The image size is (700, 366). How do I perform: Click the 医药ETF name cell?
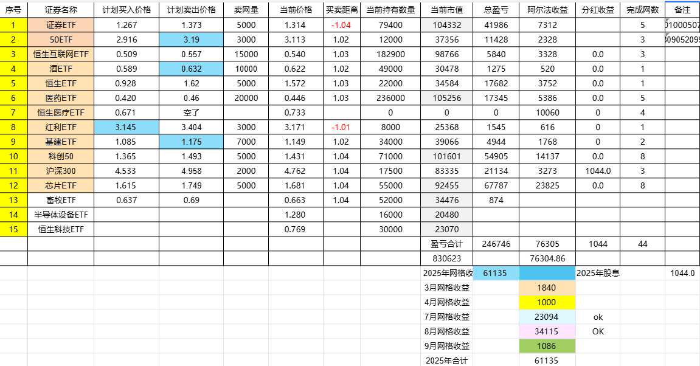pyautogui.click(x=61, y=98)
